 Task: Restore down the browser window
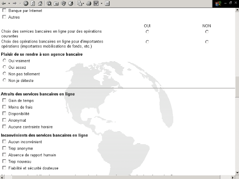point(231,3)
